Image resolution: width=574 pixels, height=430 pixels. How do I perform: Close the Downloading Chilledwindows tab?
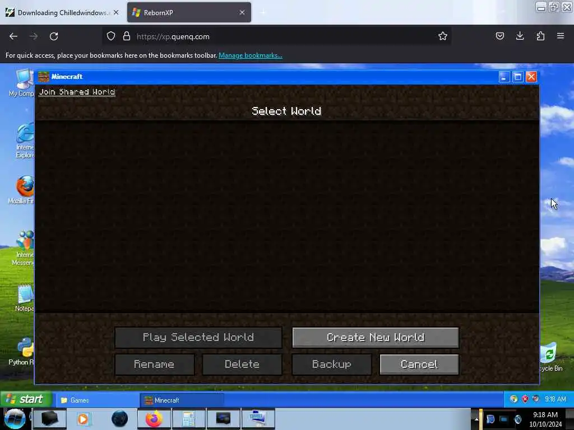[116, 13]
